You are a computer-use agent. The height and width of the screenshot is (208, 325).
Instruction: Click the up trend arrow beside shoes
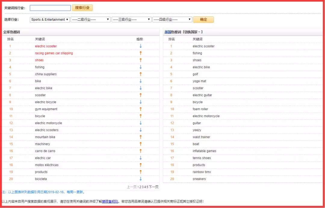pyautogui.click(x=141, y=60)
